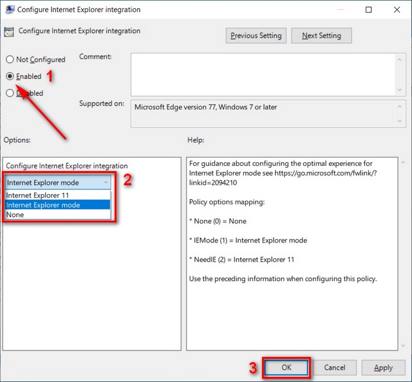Choose Internet Explorer mode from the list
The width and height of the screenshot is (412, 382).
coord(57,205)
